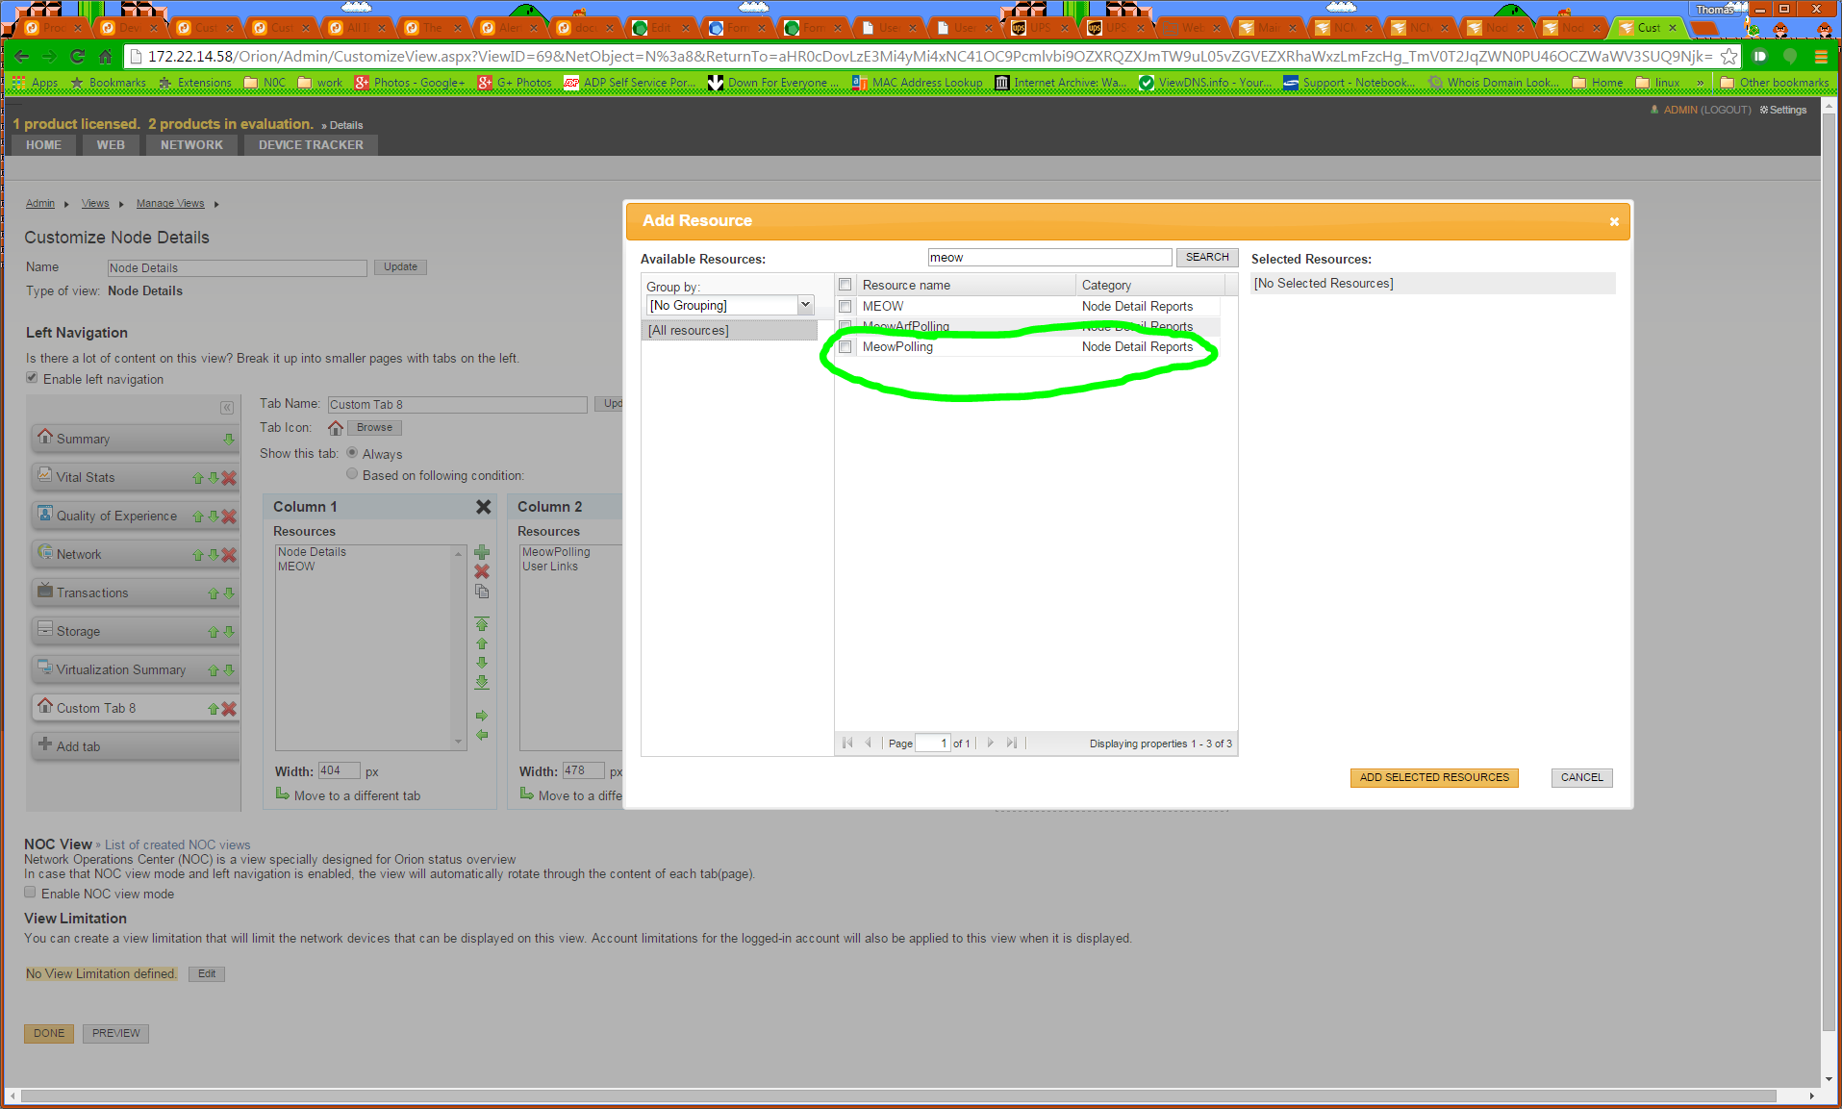1842x1109 pixels.
Task: Toggle Enable left navigation checkbox
Action: (x=32, y=378)
